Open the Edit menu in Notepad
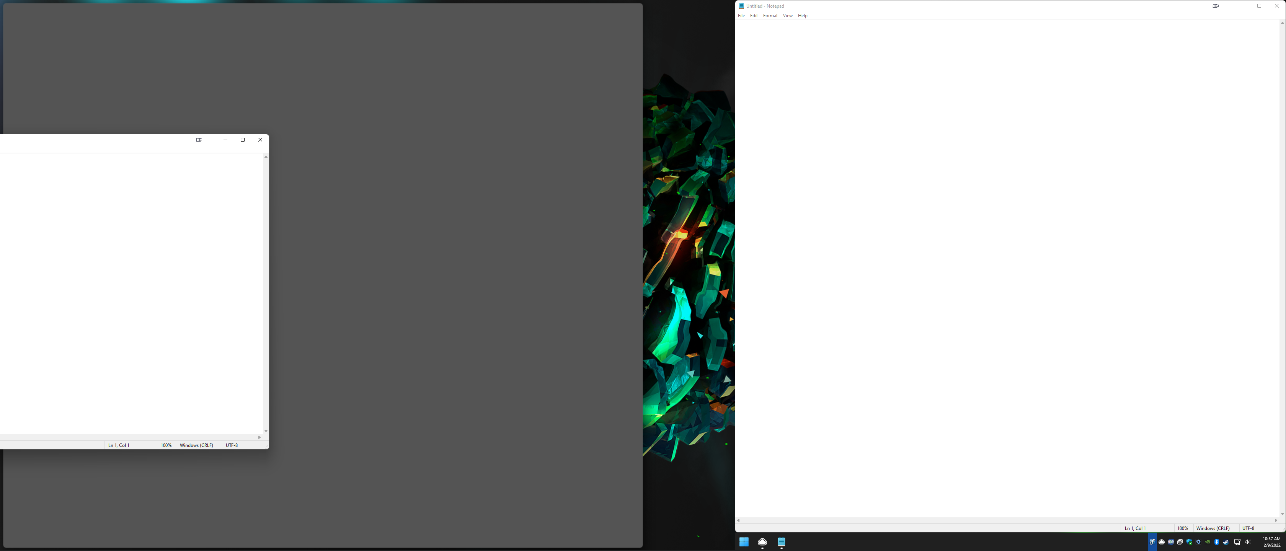Viewport: 1286px width, 551px height. (x=754, y=16)
